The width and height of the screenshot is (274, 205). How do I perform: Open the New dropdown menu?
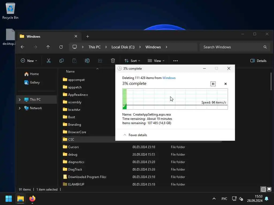29,61
